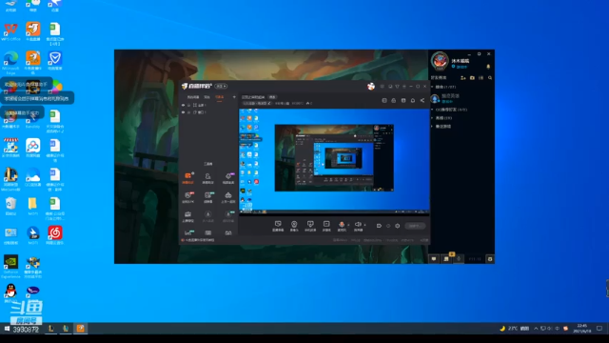Click the bell icon above the preview
The width and height of the screenshot is (609, 343).
413,100
